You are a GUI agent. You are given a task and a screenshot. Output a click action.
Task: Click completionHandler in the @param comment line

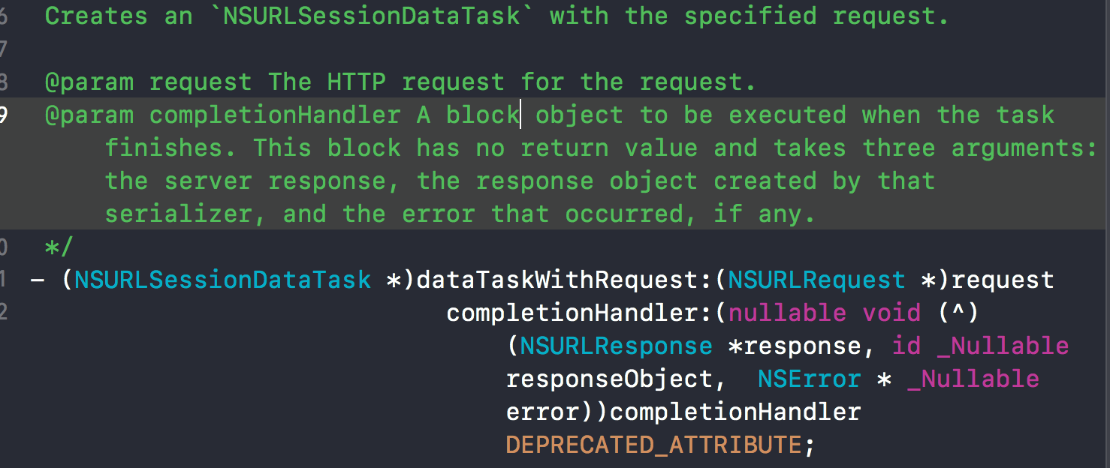point(274,115)
